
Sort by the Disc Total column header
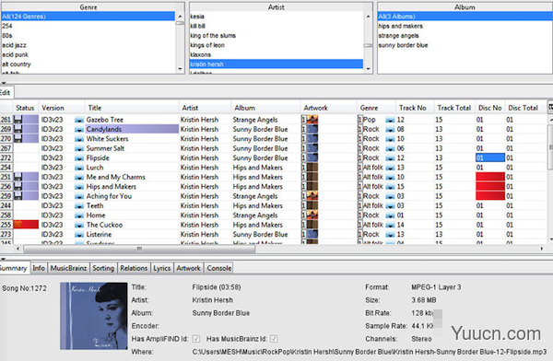pos(525,108)
